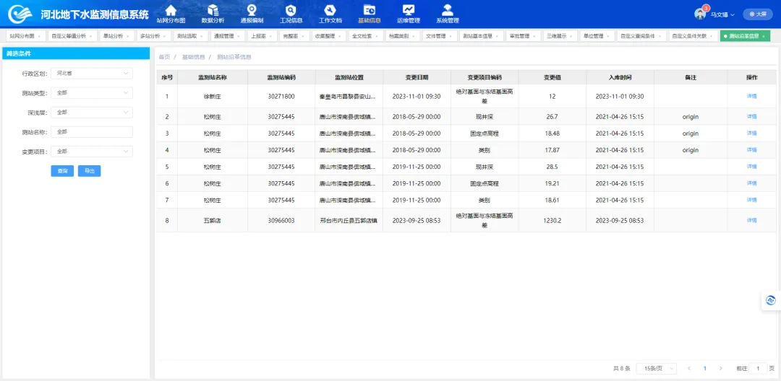
Task: Open the 15条/页 page size selector
Action: [656, 368]
